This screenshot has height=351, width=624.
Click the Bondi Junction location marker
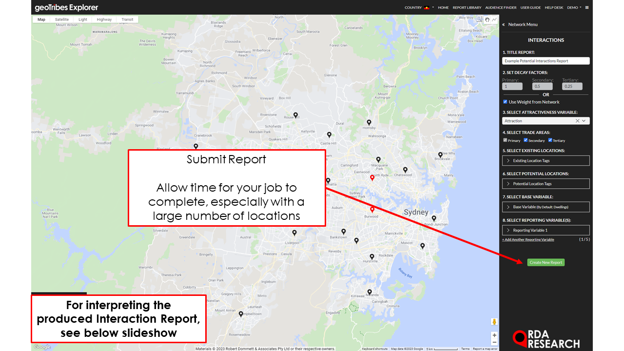pos(434,218)
